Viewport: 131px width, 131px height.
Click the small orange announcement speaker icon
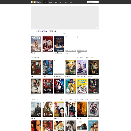coord(37,31)
